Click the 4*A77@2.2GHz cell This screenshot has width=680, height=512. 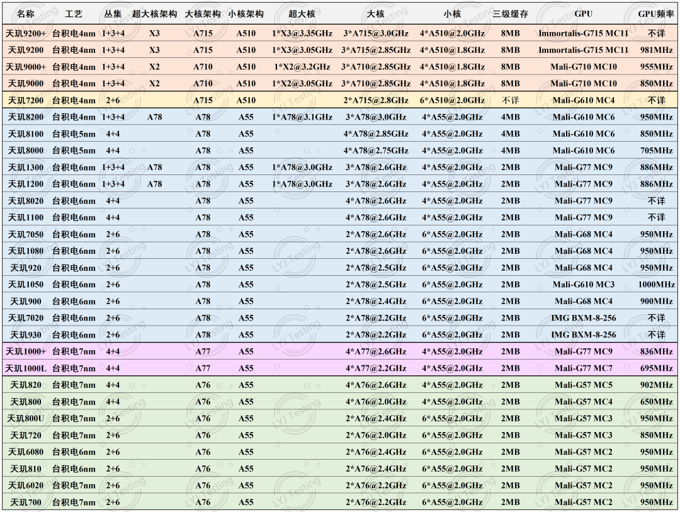tap(376, 368)
